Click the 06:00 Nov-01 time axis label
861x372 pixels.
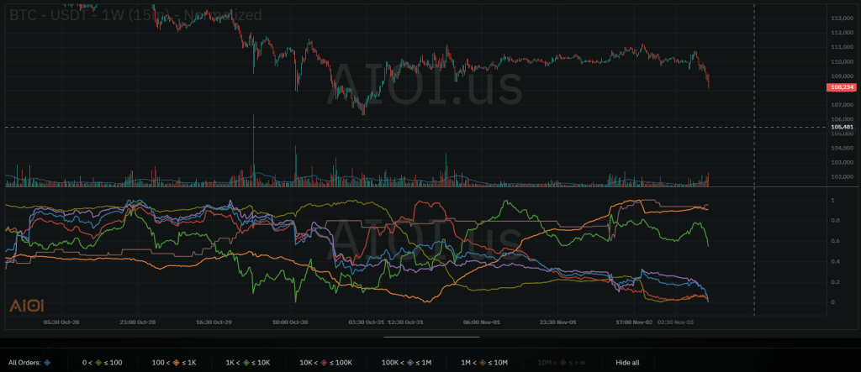483,321
